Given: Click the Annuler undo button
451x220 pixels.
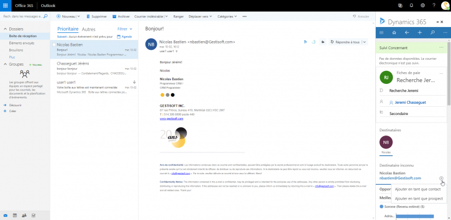Looking at the screenshot, I should [x=361, y=16].
